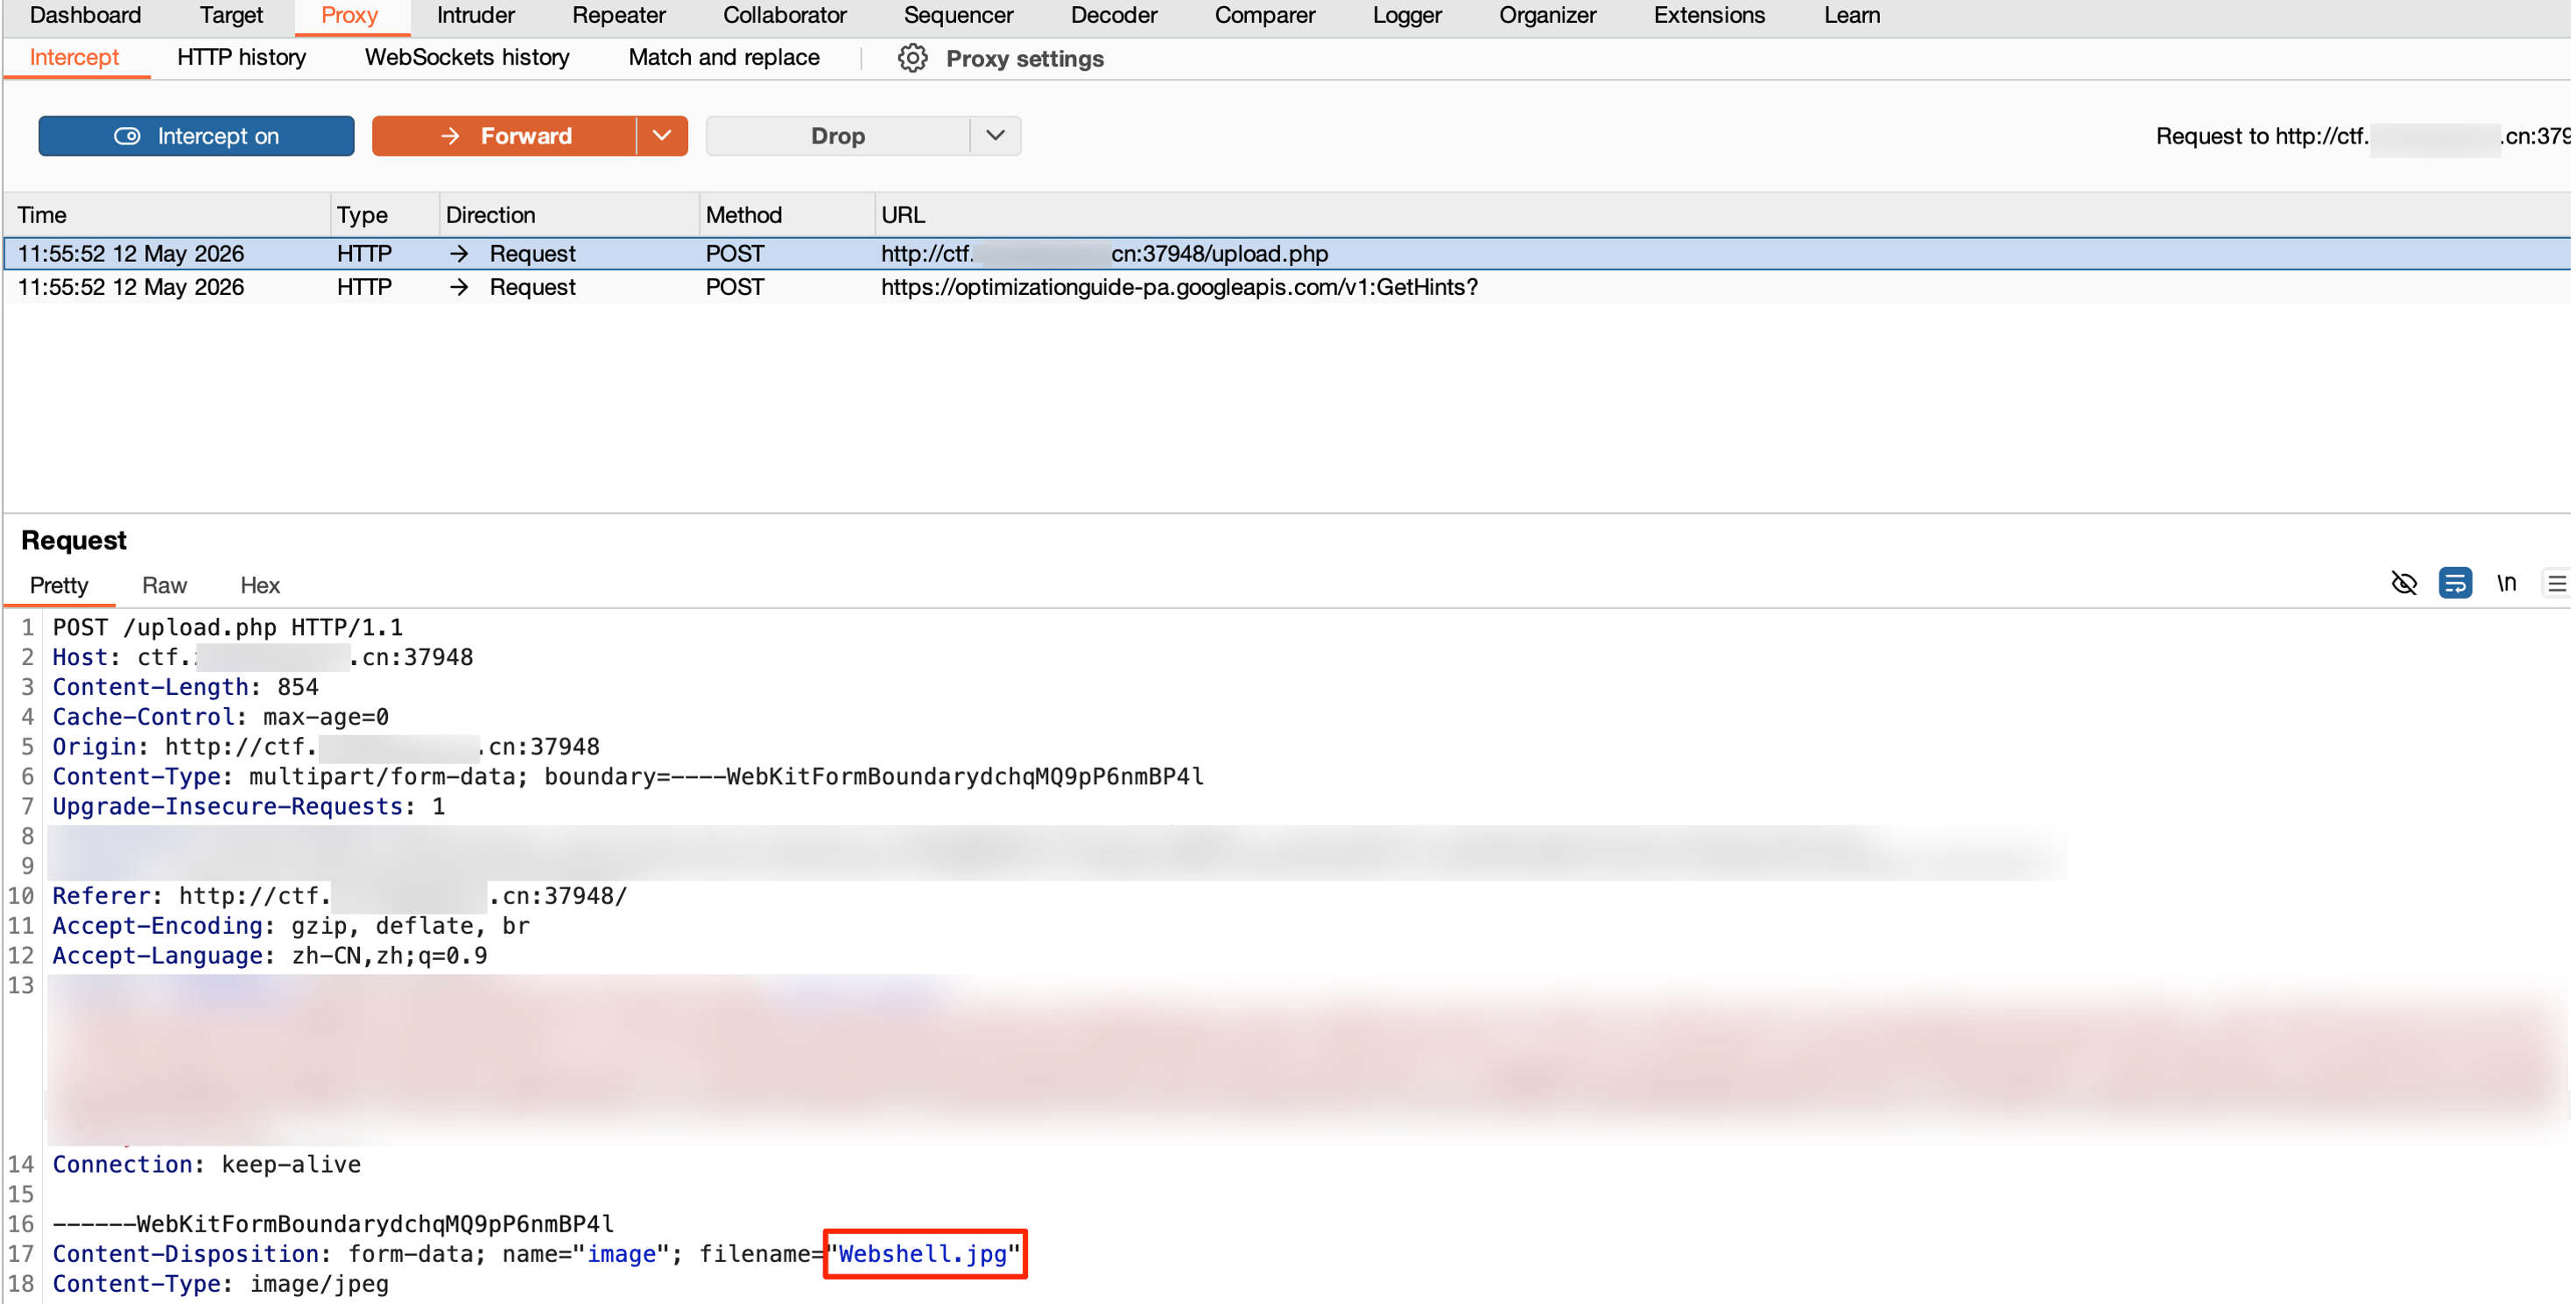Open the Target tab
This screenshot has height=1304, width=2576.
[231, 15]
